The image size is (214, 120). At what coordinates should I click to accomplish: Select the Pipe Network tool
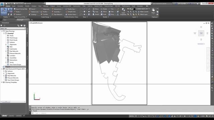(x=58, y=14)
